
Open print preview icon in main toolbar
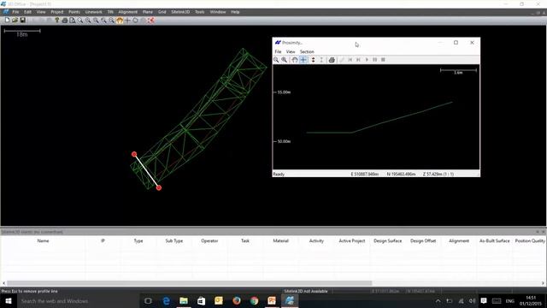tap(72, 21)
